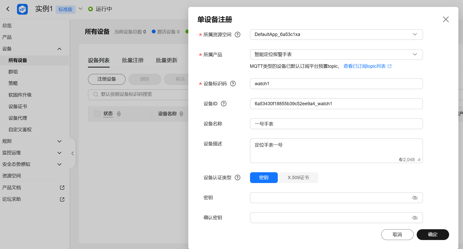The image size is (463, 249).
Task: Click 取消 to cancel registration
Action: coord(397,235)
